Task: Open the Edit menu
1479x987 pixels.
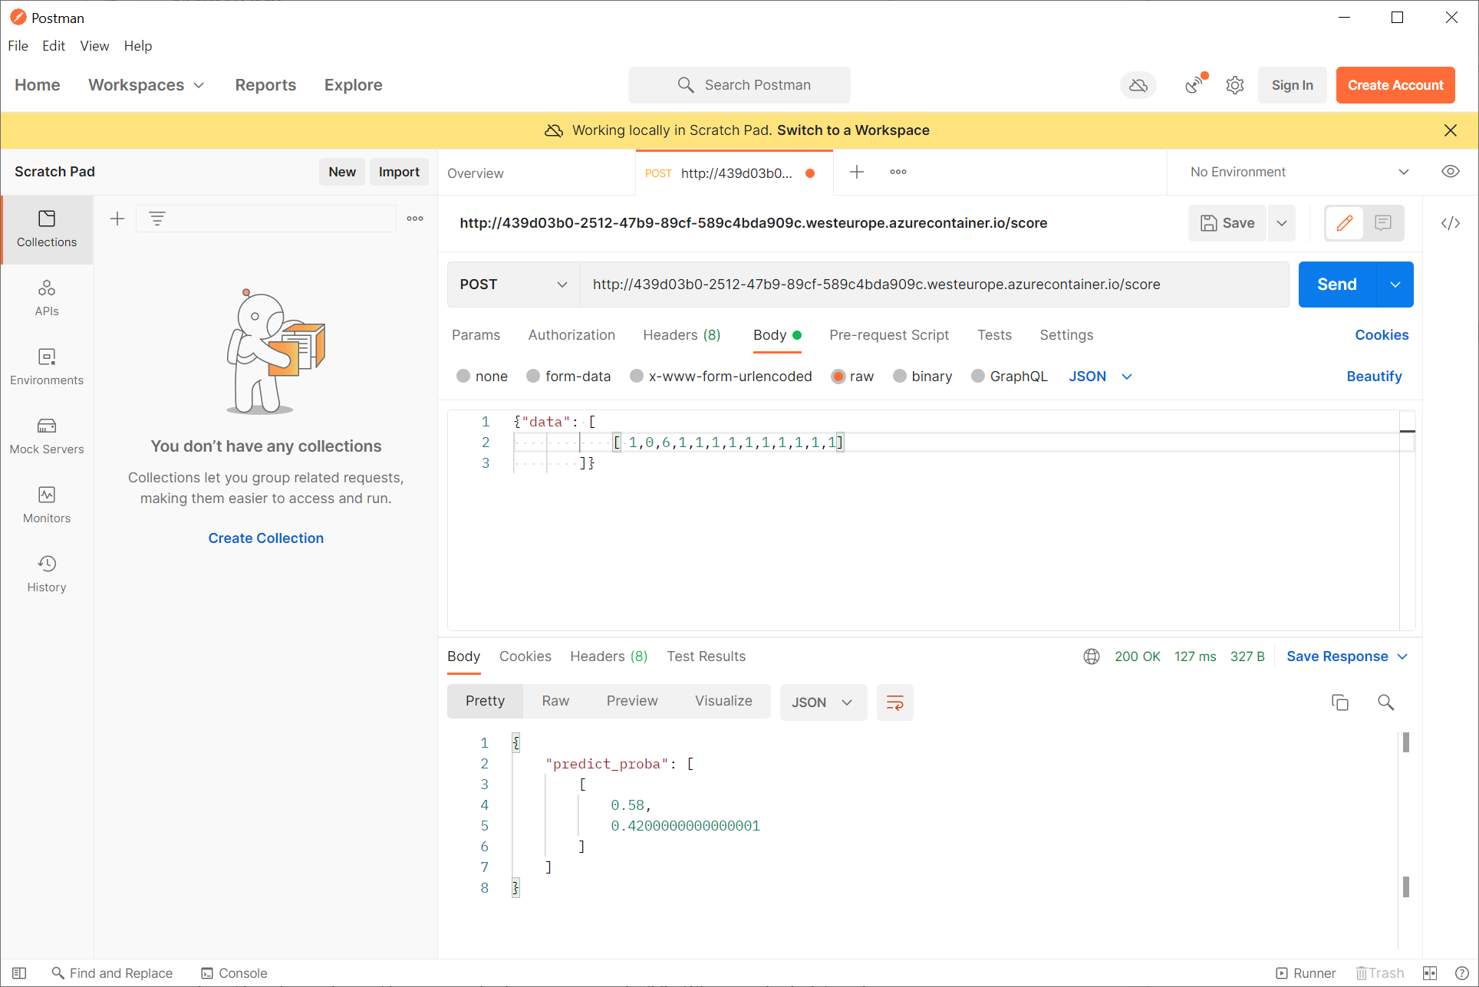Action: tap(53, 46)
